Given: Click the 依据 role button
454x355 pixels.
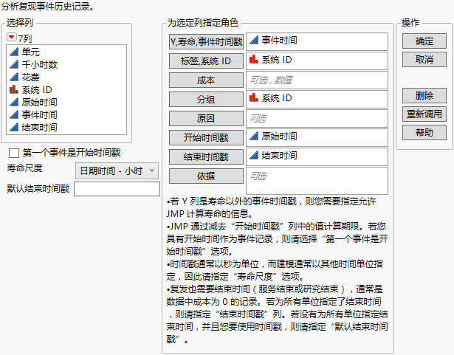Looking at the screenshot, I should [206, 176].
